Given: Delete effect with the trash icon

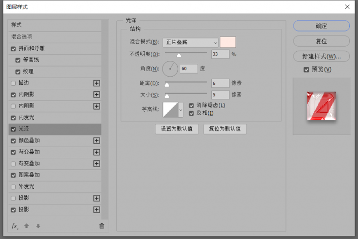Looking at the screenshot, I should click(x=102, y=226).
